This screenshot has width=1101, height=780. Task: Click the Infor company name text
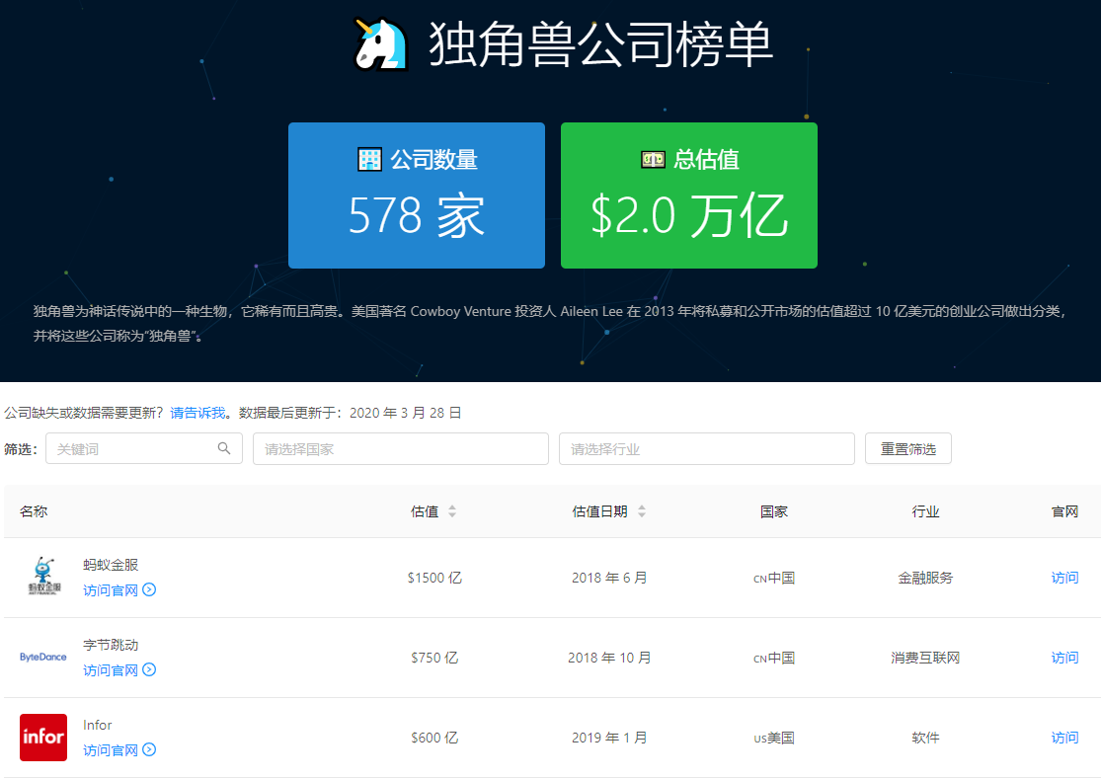pyautogui.click(x=97, y=725)
